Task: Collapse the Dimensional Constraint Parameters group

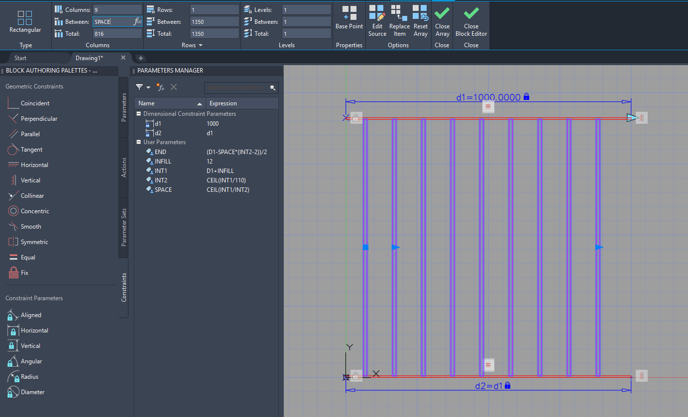Action: click(139, 113)
